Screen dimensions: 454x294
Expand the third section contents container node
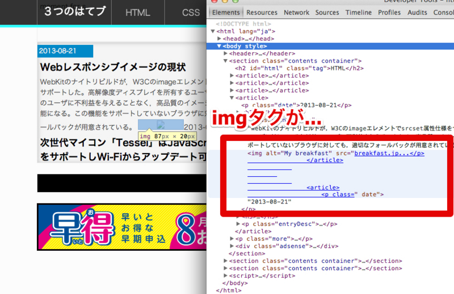(225, 268)
